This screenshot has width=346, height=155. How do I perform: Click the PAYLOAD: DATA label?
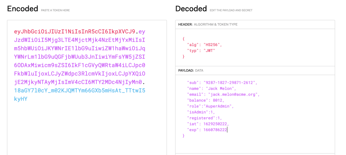[x=191, y=71]
